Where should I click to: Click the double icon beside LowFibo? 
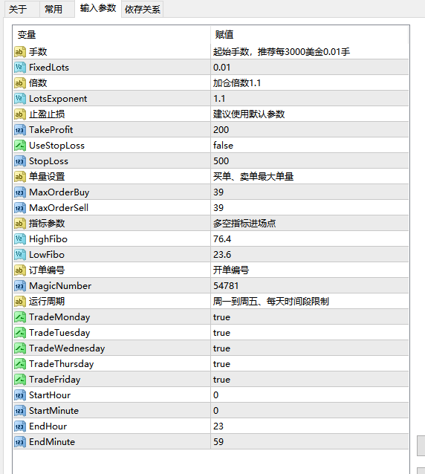[x=19, y=255]
